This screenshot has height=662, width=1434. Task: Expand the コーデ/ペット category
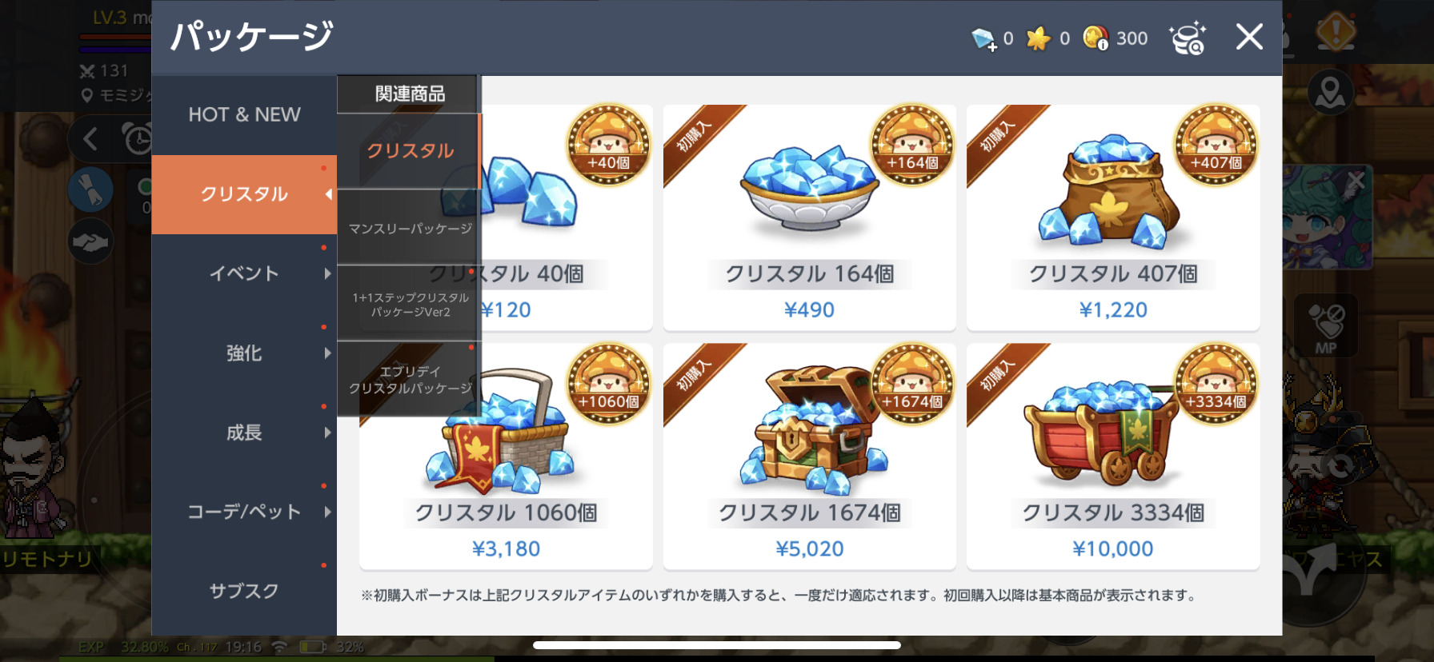(244, 512)
